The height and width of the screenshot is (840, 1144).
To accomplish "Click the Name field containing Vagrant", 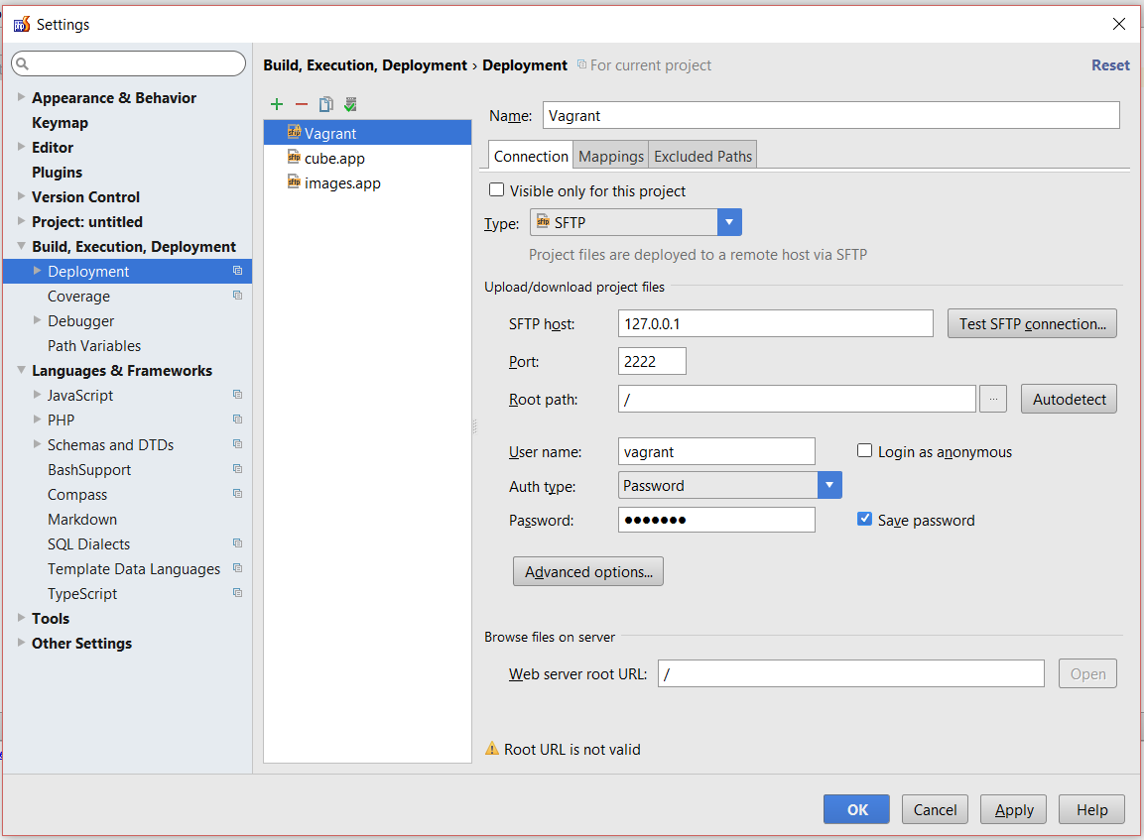I will pos(831,115).
